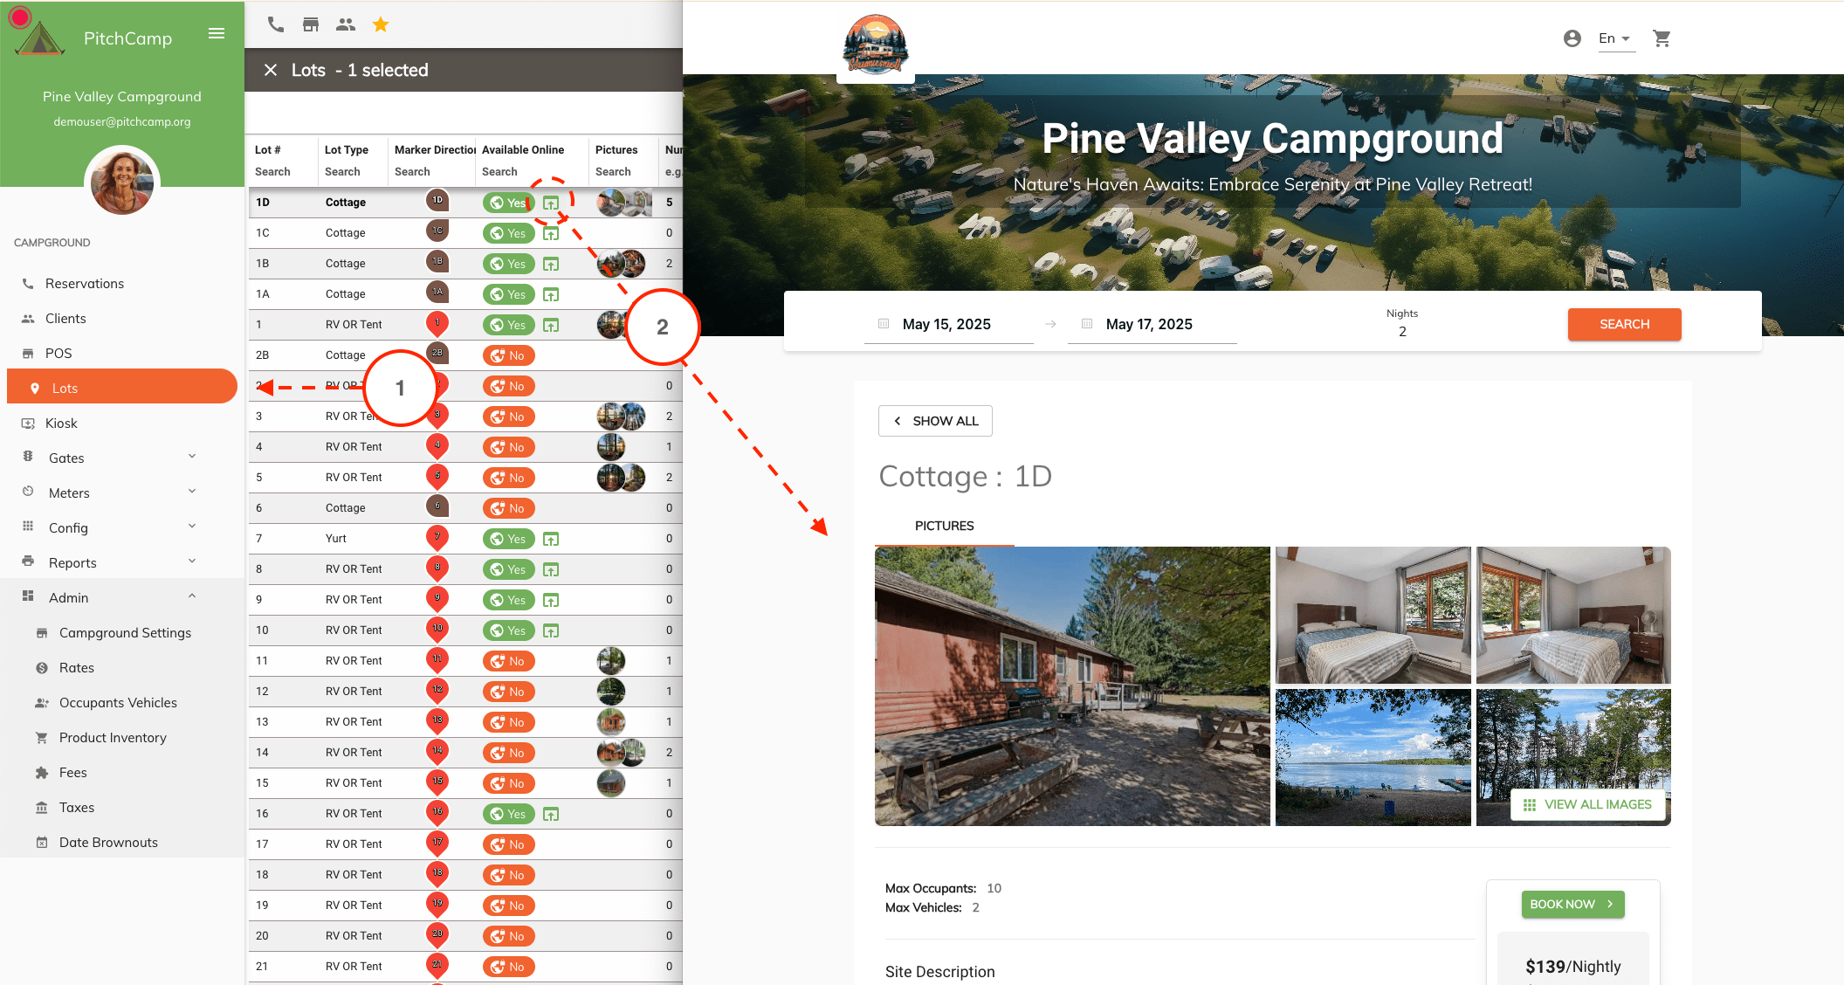This screenshot has width=1844, height=985.
Task: Open the large cottage exterior photo
Action: coord(1072,686)
